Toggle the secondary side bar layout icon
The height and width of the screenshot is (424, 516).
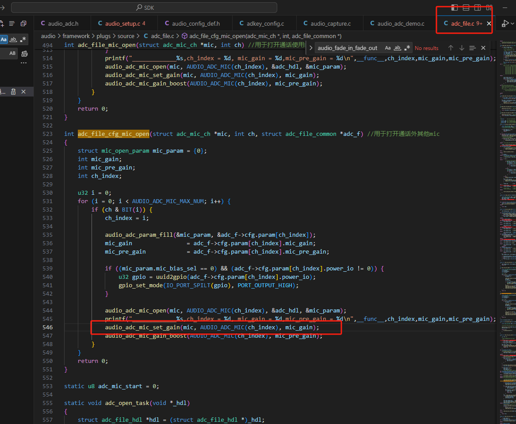(x=478, y=8)
